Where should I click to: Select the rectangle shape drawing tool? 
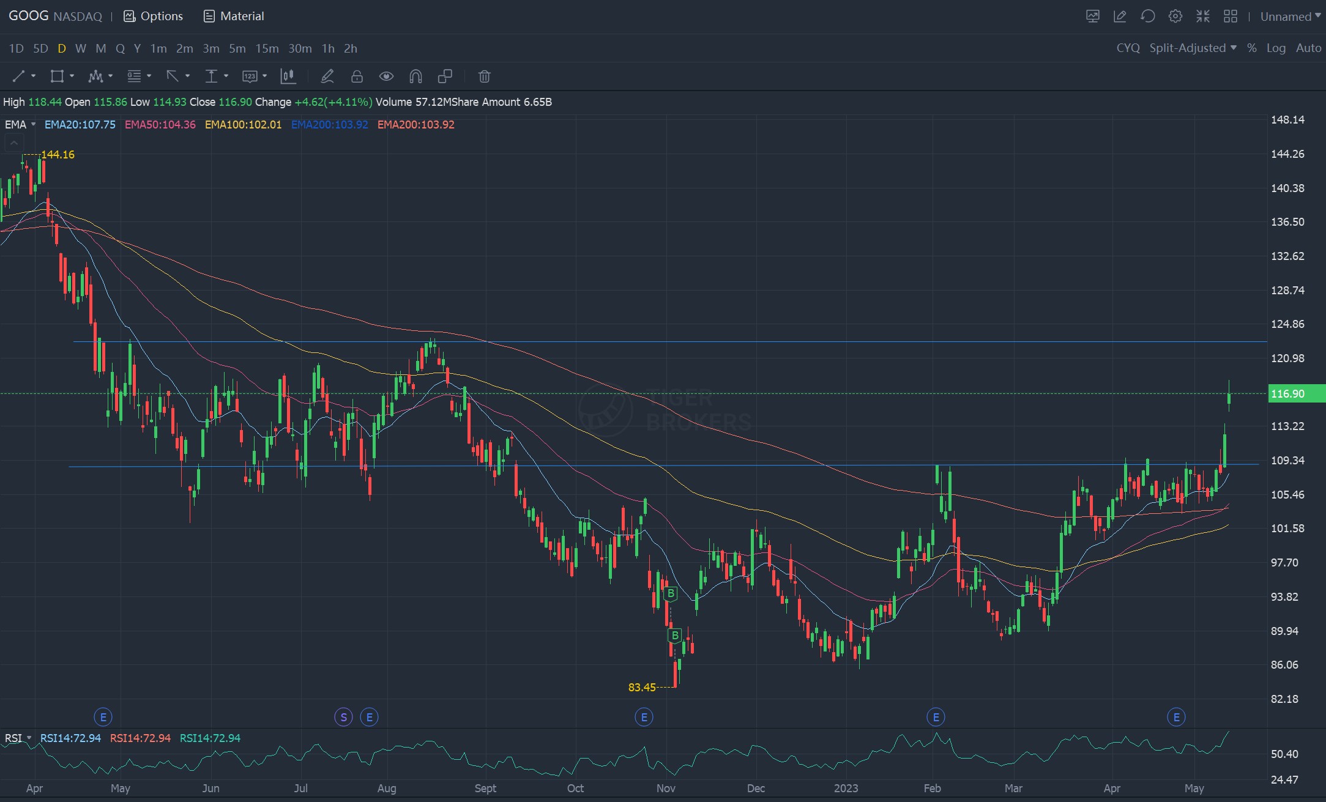(x=57, y=76)
